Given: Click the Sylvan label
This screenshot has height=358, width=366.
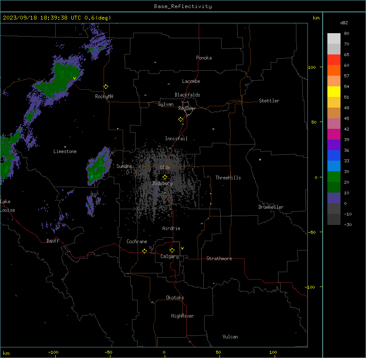Looking at the screenshot, I should point(166,104).
